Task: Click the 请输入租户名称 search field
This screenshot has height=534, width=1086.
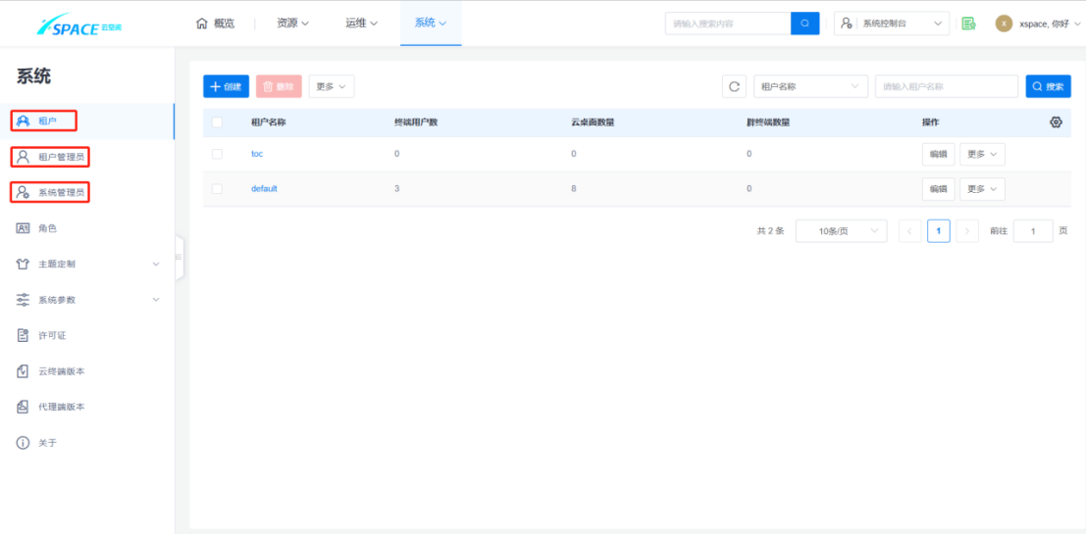Action: pyautogui.click(x=946, y=86)
